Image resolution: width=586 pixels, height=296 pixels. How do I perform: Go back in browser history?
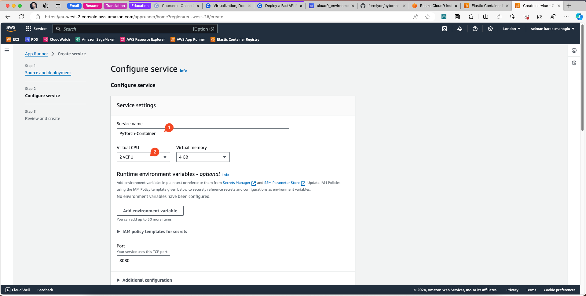click(8, 17)
